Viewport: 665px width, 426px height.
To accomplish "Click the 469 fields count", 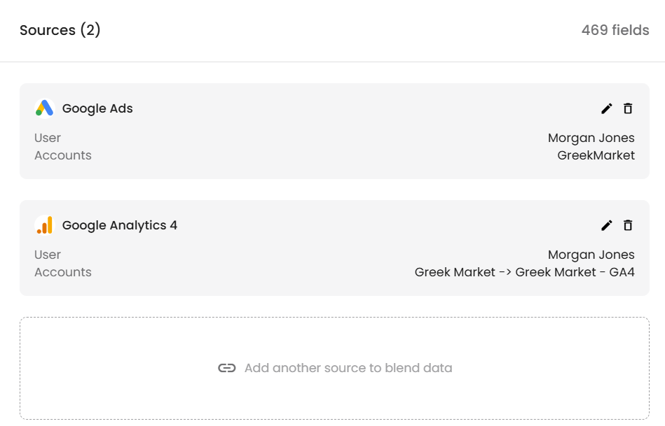I will (x=615, y=30).
